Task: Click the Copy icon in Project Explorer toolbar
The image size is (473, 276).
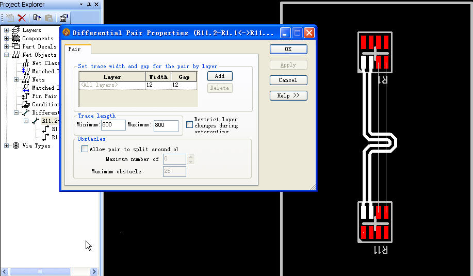Action: coord(37,18)
